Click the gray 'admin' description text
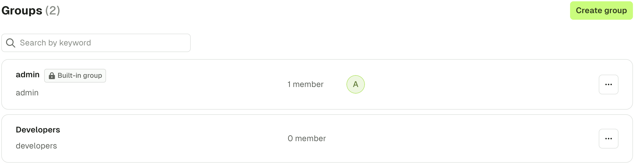Screen dimensions: 634x164 [x=27, y=93]
